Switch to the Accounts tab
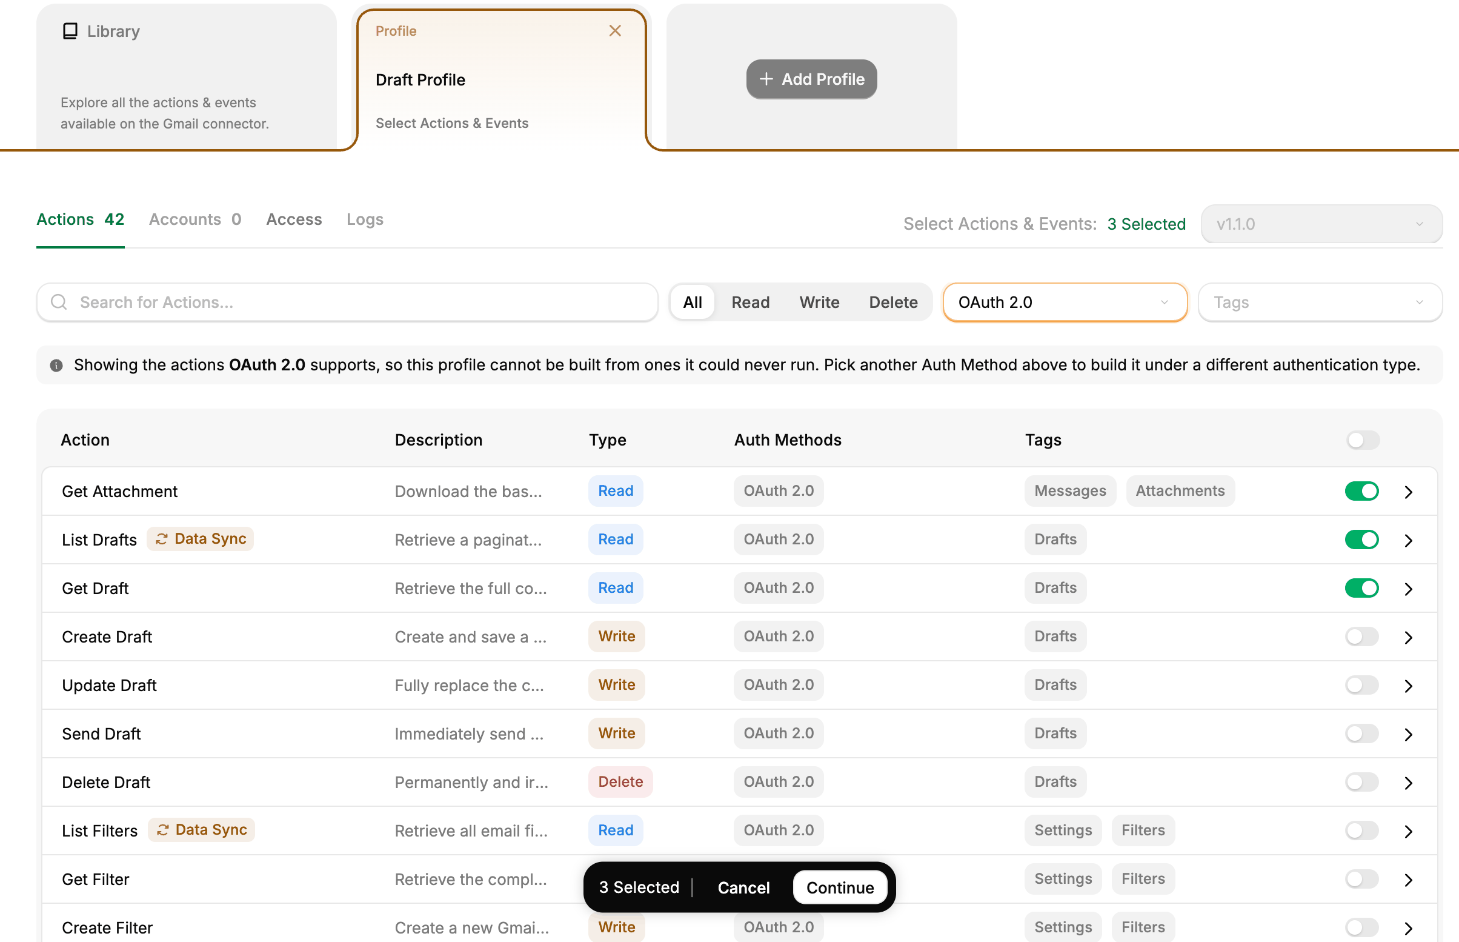The height and width of the screenshot is (942, 1459). 195,219
